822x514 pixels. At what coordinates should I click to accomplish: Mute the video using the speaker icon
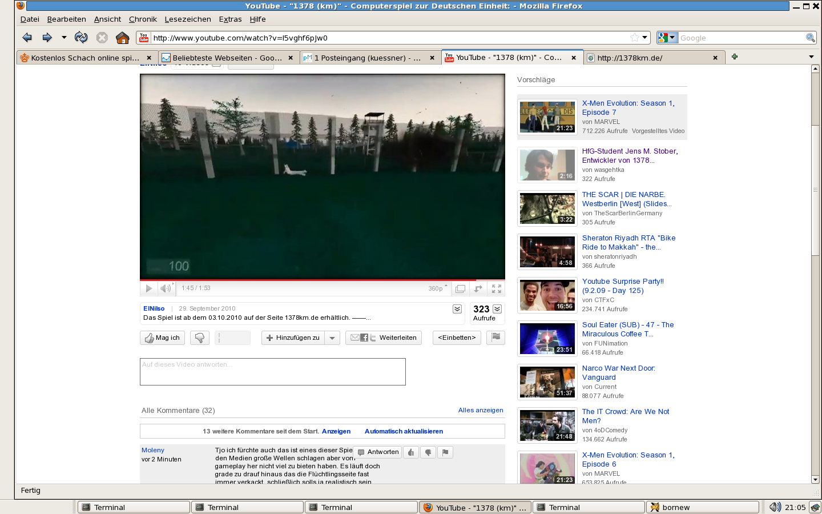click(x=166, y=288)
